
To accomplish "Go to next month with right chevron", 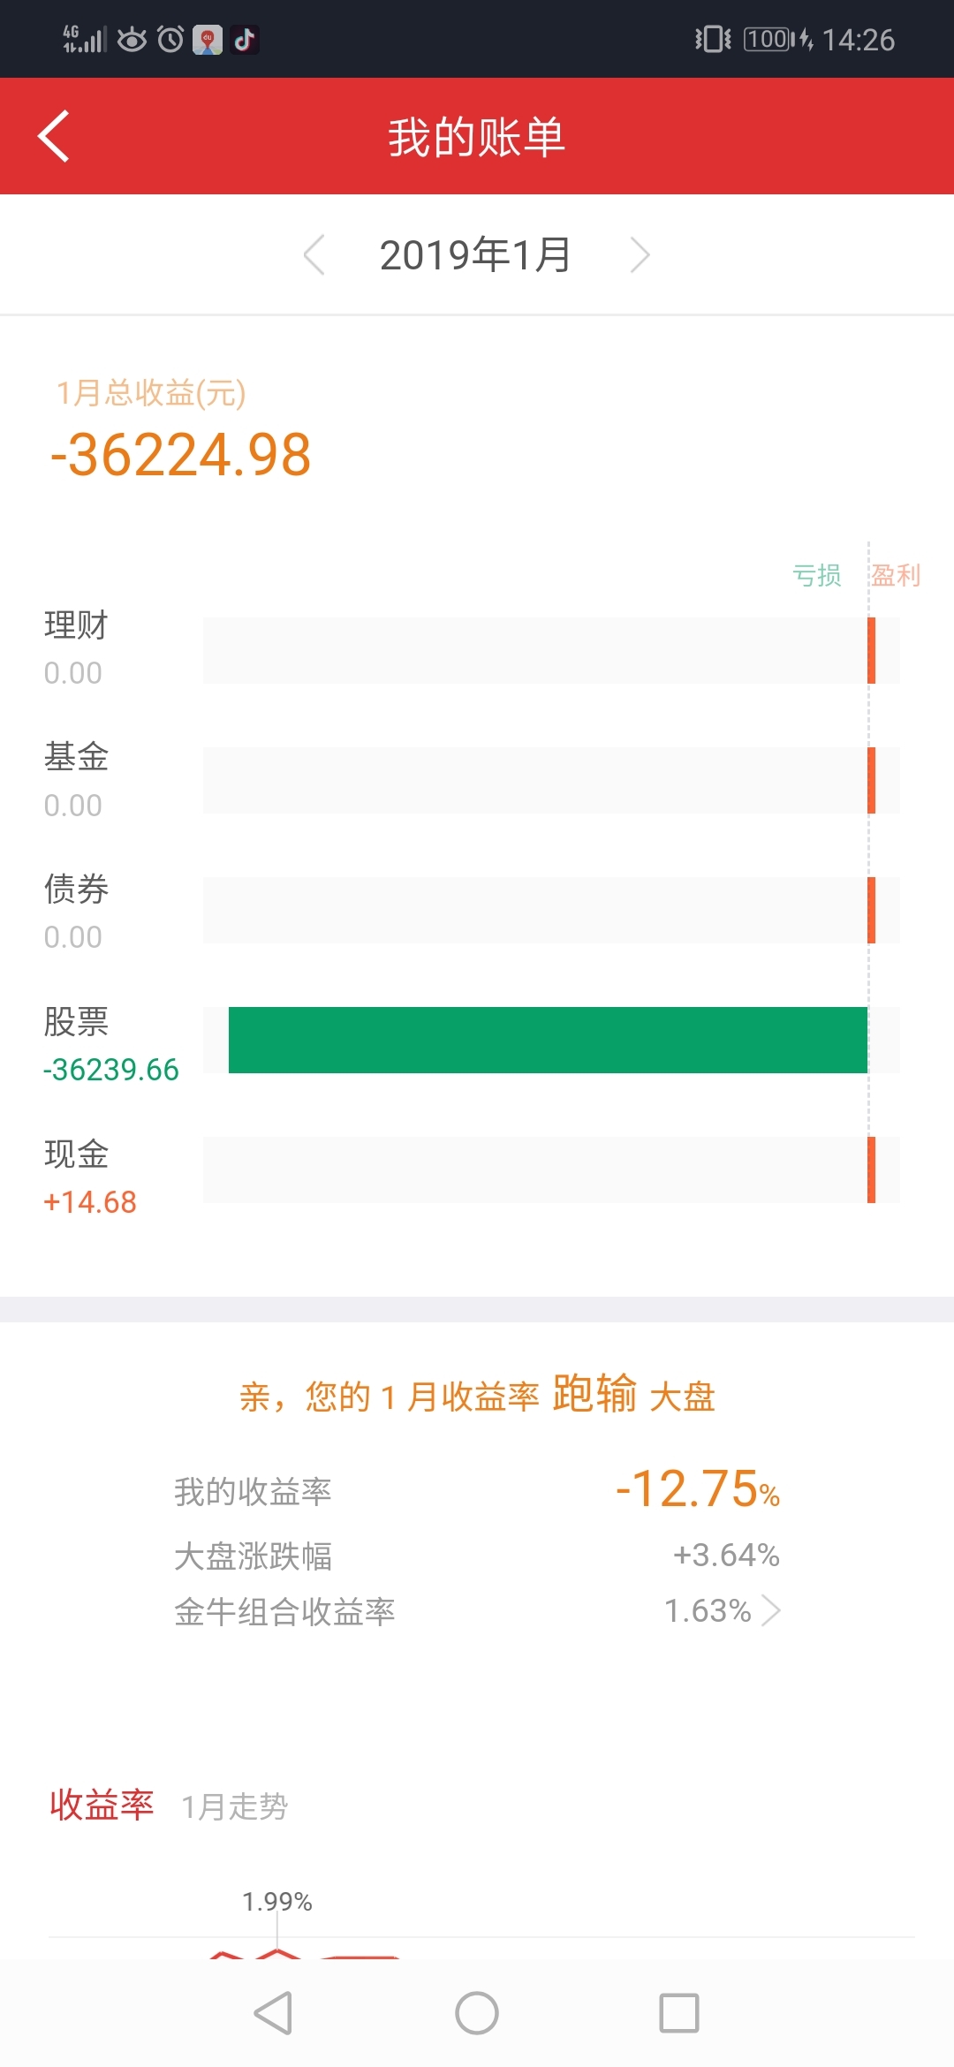I will pos(640,255).
